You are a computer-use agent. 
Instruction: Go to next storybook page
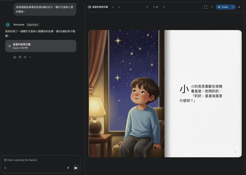164,7
